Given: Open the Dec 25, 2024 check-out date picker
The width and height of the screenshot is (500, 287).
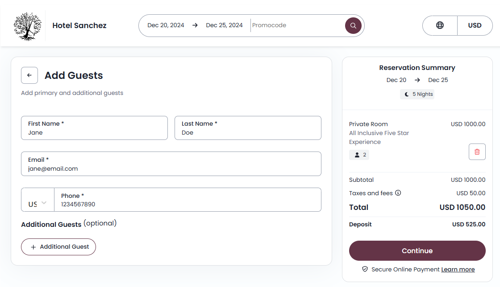Looking at the screenshot, I should tap(224, 25).
